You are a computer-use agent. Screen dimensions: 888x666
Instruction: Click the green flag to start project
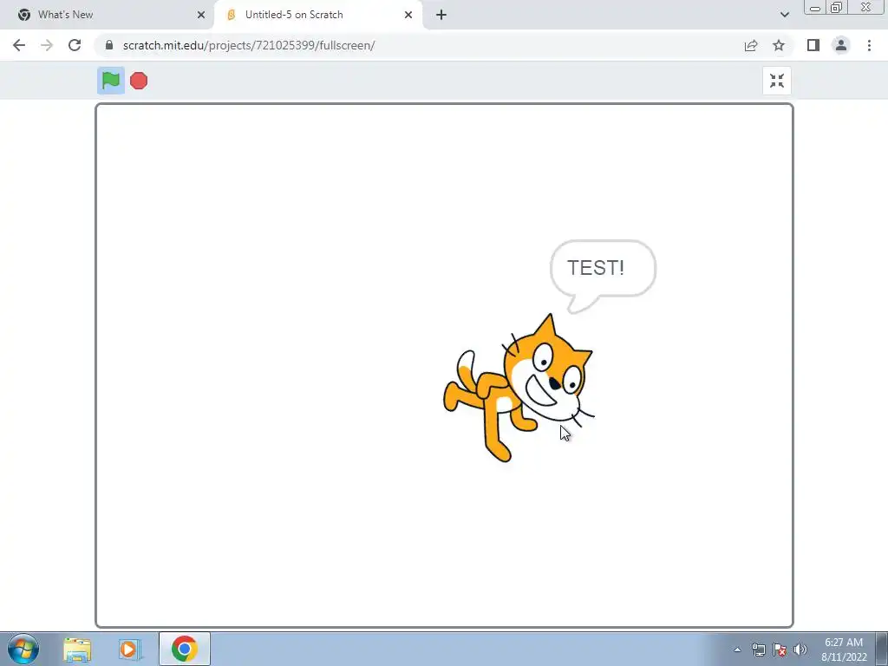tap(111, 81)
